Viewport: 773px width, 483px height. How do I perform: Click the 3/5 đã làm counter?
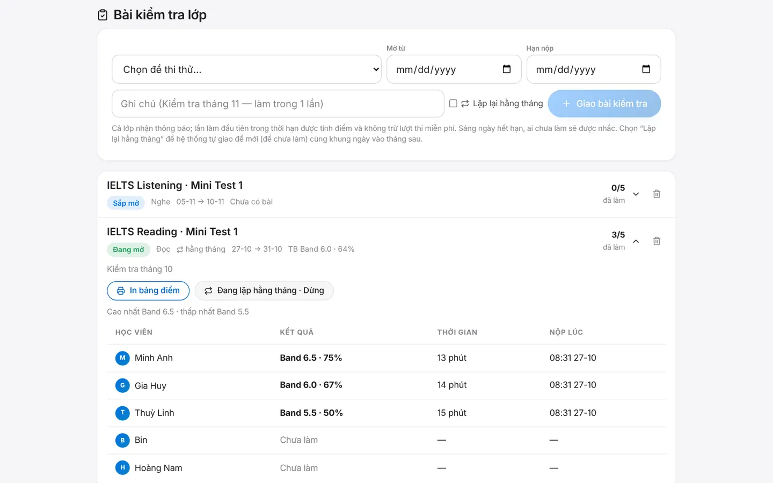point(614,240)
